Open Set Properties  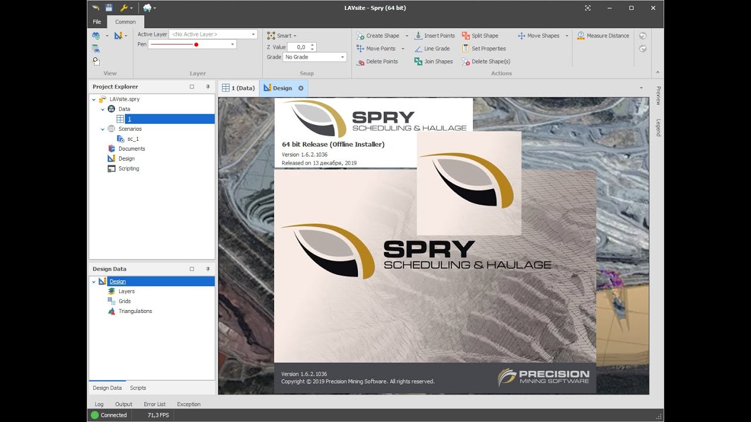pyautogui.click(x=484, y=49)
